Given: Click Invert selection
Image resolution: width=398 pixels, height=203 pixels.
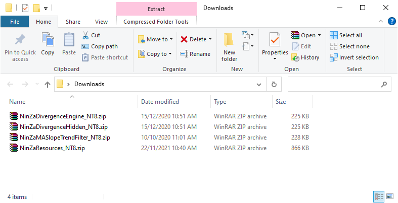Looking at the screenshot, I should pyautogui.click(x=354, y=57).
